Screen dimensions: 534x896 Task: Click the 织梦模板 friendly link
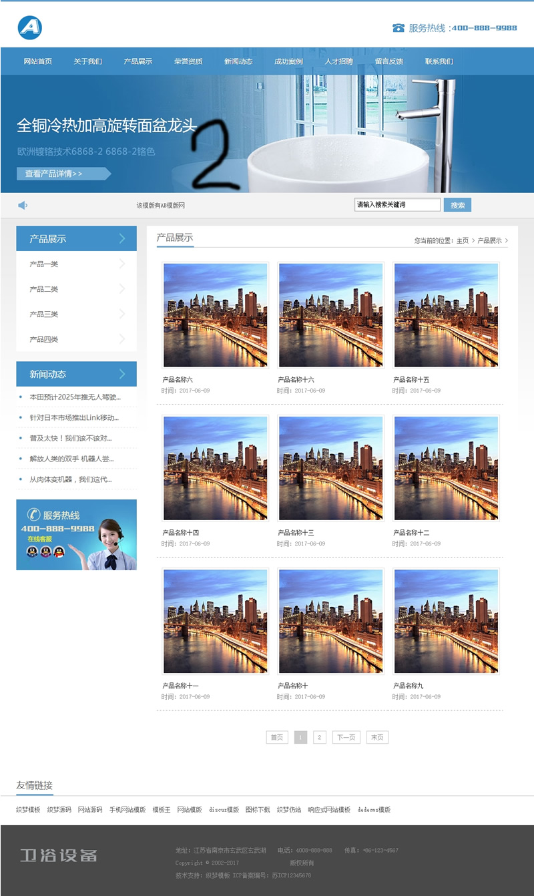click(x=28, y=810)
